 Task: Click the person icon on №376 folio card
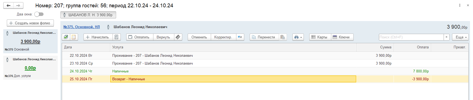coord(7,59)
